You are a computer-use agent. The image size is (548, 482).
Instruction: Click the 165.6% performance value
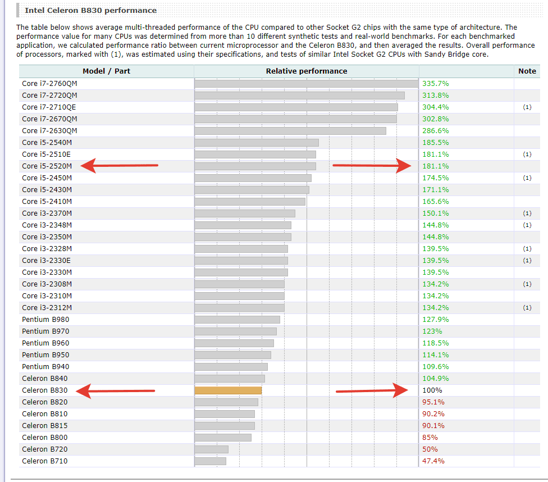click(x=436, y=202)
